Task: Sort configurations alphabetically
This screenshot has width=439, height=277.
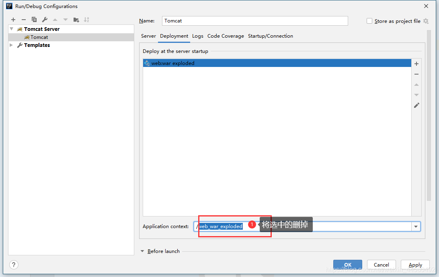Action: 86,20
